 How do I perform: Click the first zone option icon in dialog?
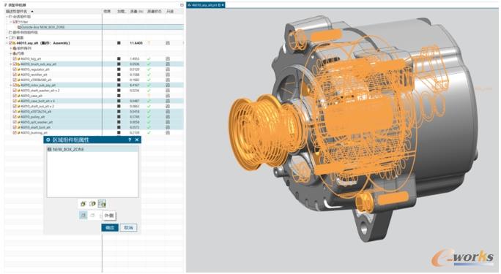[x=83, y=204]
